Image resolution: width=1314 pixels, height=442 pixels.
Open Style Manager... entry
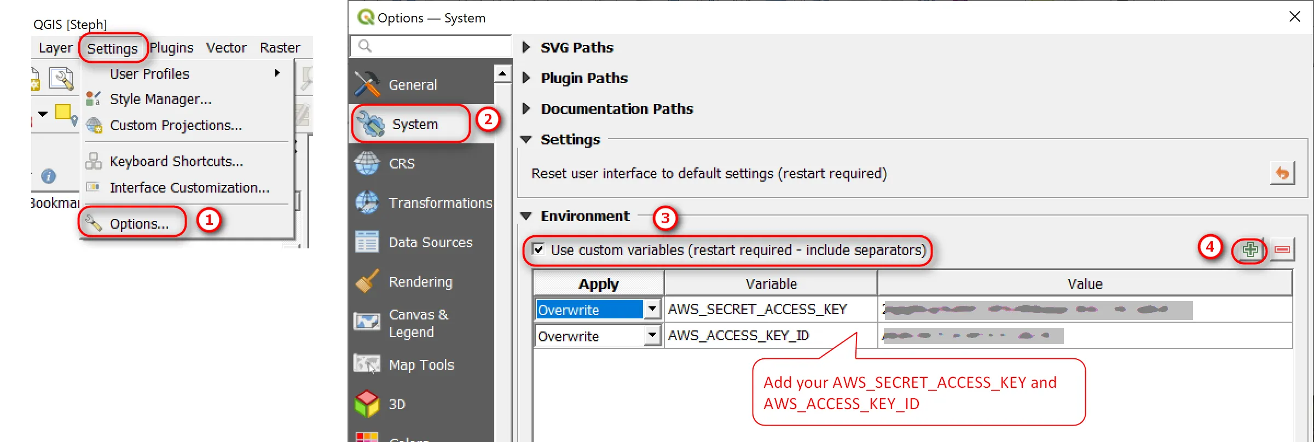(160, 99)
